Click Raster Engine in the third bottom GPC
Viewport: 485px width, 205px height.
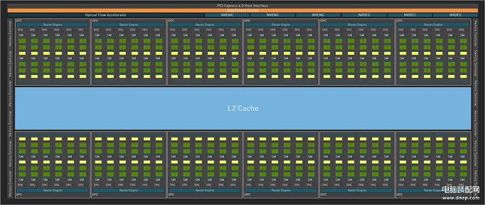pos(205,190)
